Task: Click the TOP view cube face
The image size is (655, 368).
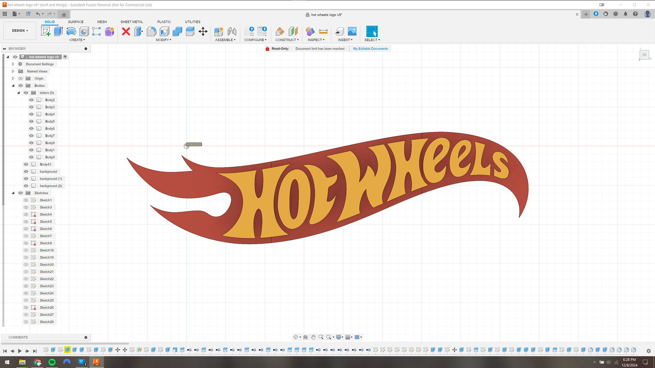Action: [x=644, y=55]
